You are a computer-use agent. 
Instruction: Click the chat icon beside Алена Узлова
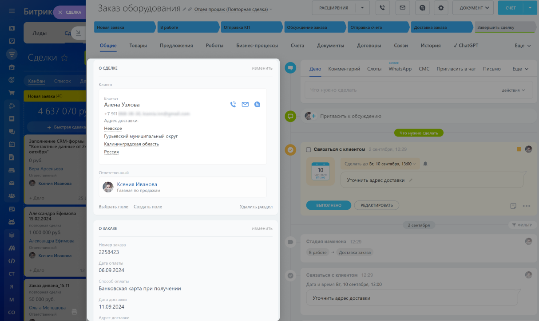point(257,105)
